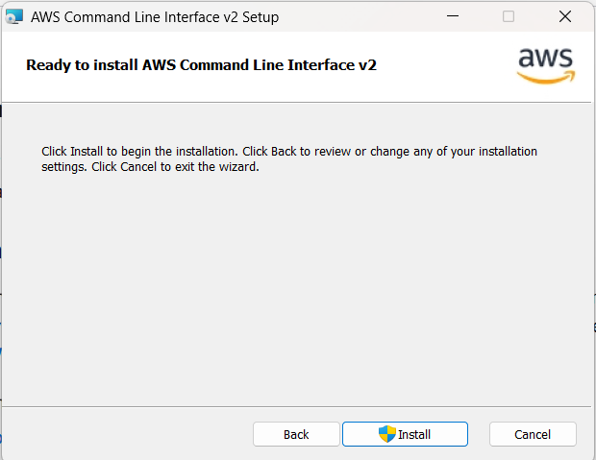
Task: Begin installation with the Install button
Action: (x=405, y=434)
